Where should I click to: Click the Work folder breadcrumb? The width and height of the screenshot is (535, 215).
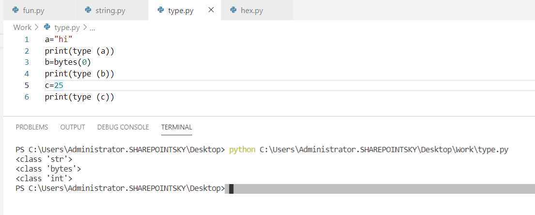(22, 28)
